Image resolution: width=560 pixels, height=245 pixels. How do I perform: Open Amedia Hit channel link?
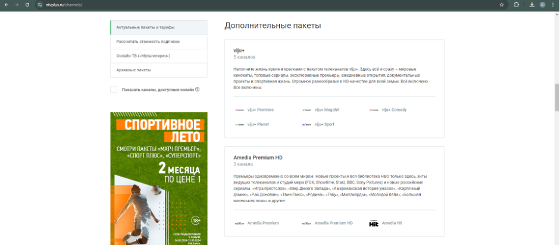392,223
